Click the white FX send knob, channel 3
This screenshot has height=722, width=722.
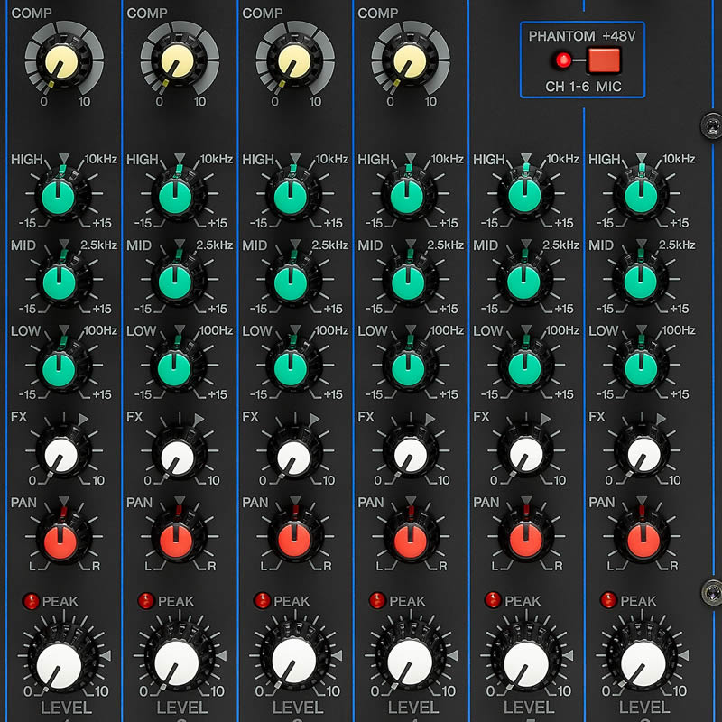point(293,456)
